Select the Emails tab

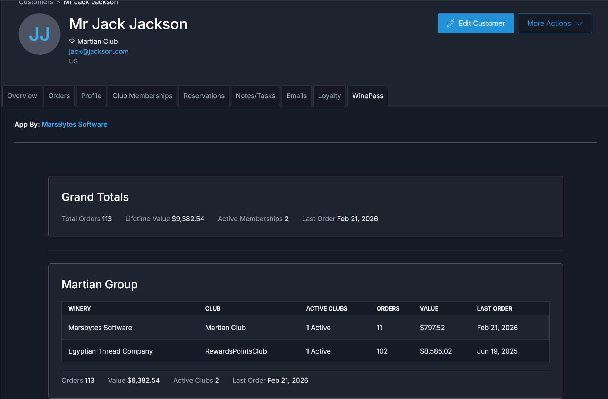[296, 96]
